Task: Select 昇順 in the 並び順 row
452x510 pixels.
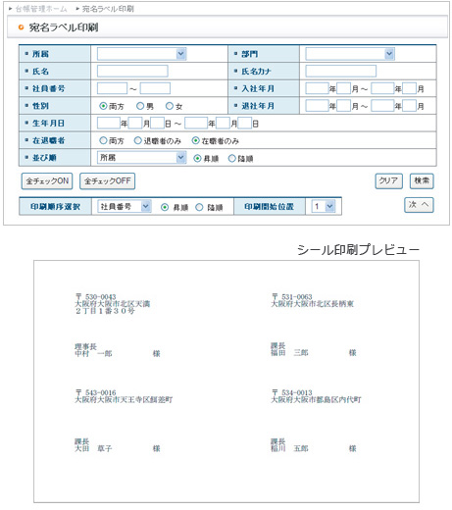Action: [197, 158]
